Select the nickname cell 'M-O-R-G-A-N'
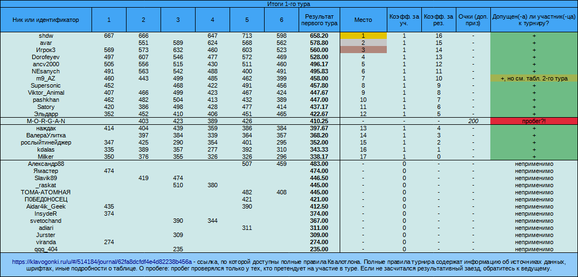The height and width of the screenshot is (277, 578). 45,121
